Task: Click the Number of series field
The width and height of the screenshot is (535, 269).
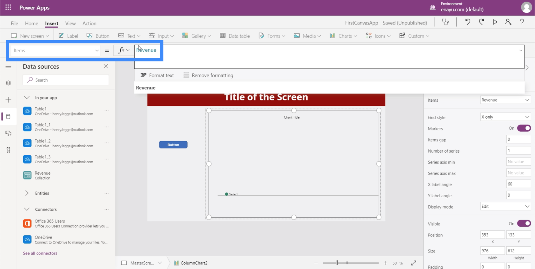Action: [518, 150]
